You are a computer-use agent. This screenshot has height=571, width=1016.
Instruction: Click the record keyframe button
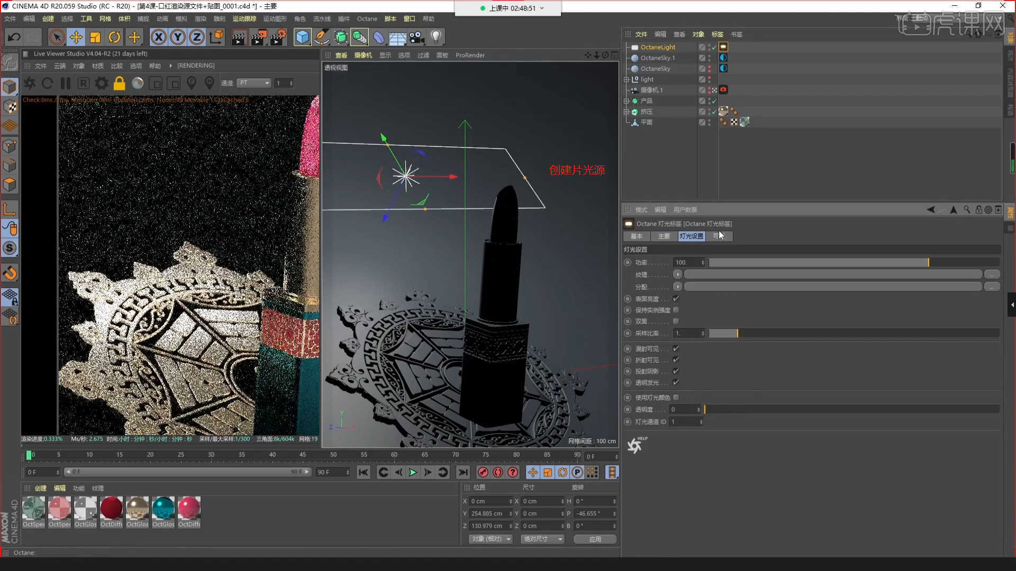point(483,472)
